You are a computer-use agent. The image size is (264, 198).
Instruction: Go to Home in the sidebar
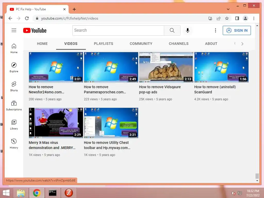click(x=14, y=48)
